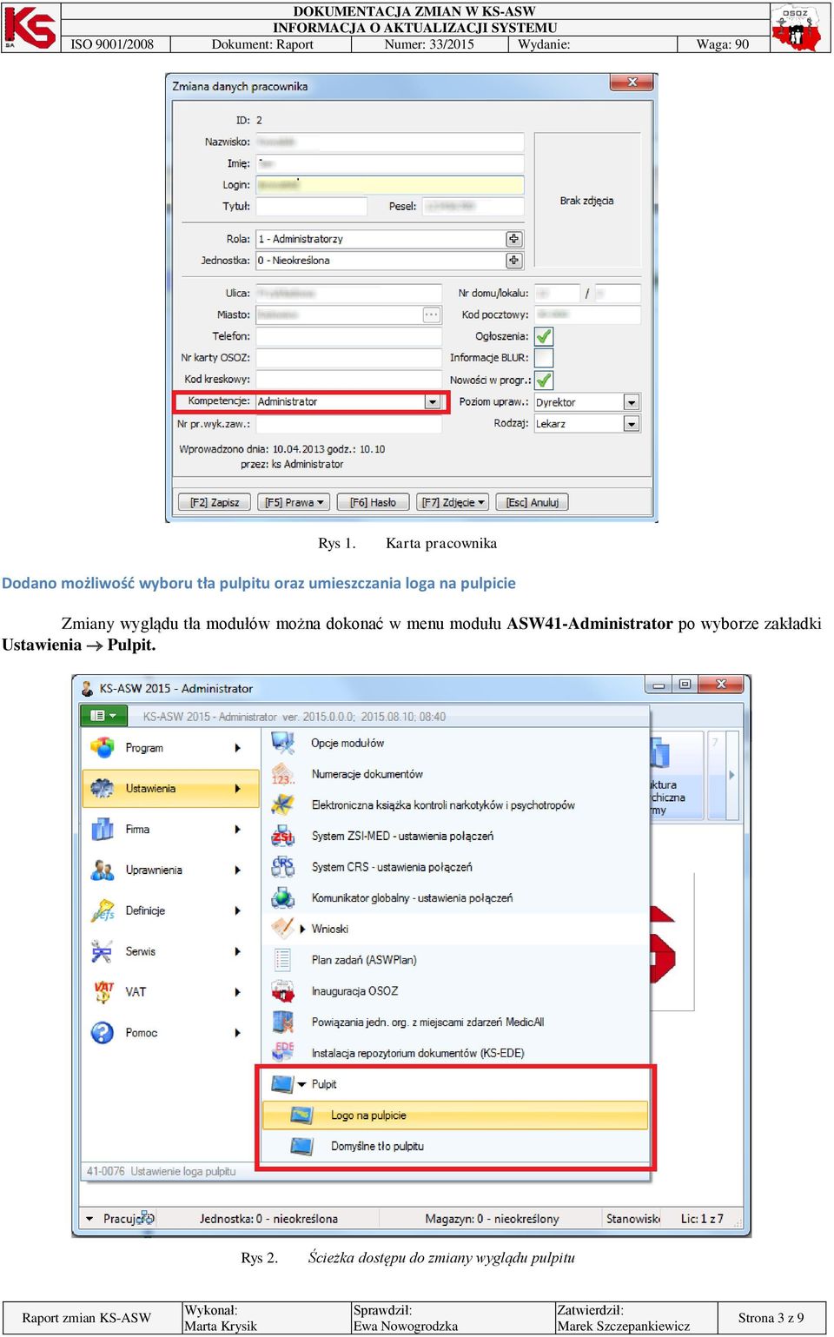Image resolution: width=834 pixels, height=1337 pixels.
Task: Expand the Firma submenu arrow
Action: click(x=237, y=830)
